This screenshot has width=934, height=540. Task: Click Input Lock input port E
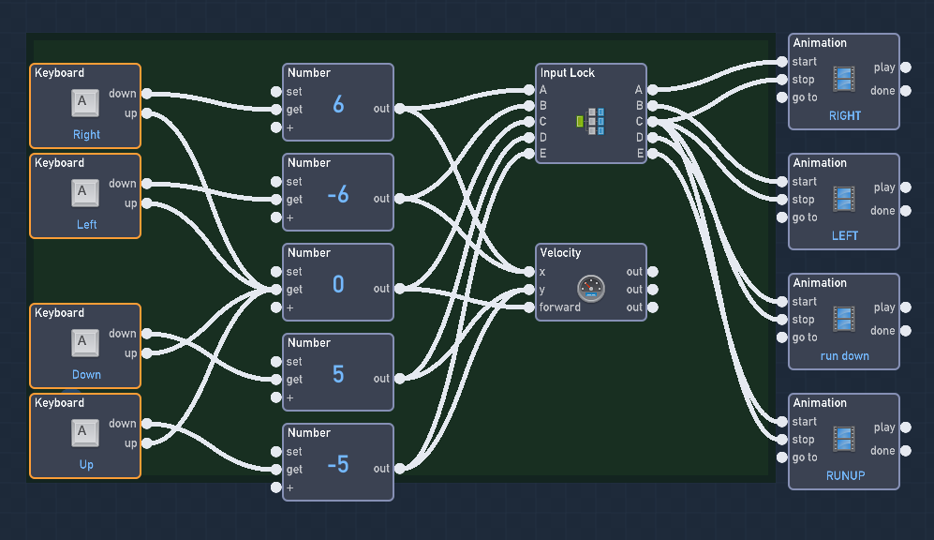529,154
